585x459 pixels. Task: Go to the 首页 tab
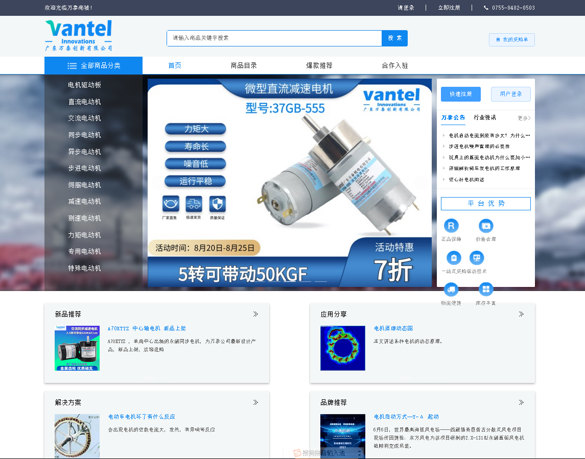click(x=175, y=66)
